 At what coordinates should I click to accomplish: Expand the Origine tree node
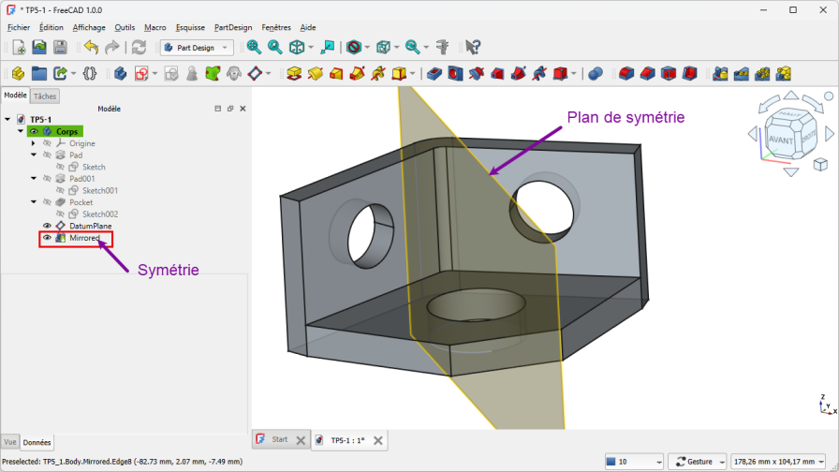[34, 143]
